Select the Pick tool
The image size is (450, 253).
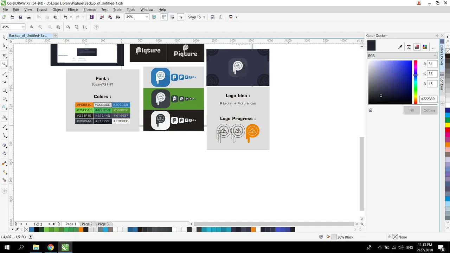point(4,37)
